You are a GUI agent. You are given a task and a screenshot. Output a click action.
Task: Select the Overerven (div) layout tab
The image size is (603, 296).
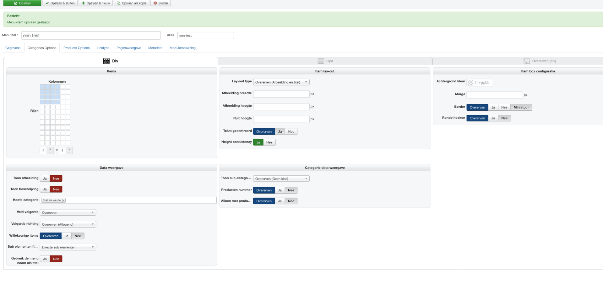pyautogui.click(x=540, y=61)
